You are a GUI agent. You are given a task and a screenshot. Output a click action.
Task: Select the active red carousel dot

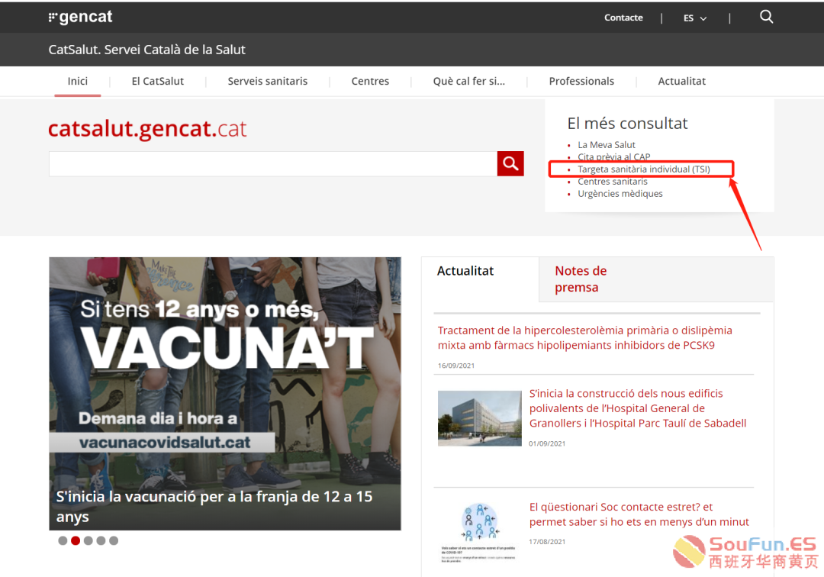click(76, 540)
